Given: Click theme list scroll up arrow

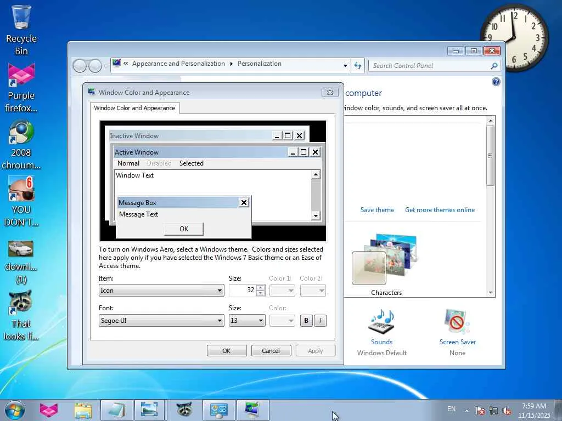Looking at the screenshot, I should 491,121.
